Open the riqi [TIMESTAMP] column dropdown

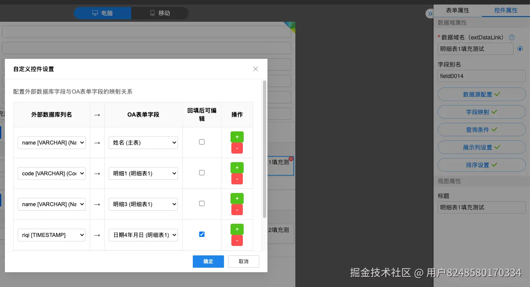pos(52,235)
